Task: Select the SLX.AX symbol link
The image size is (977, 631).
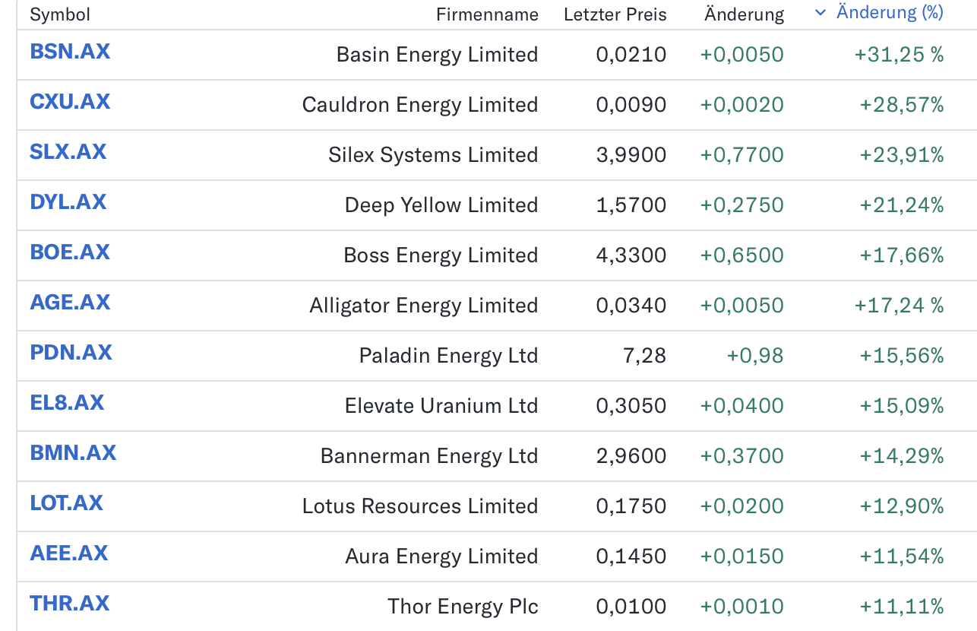Action: [68, 152]
